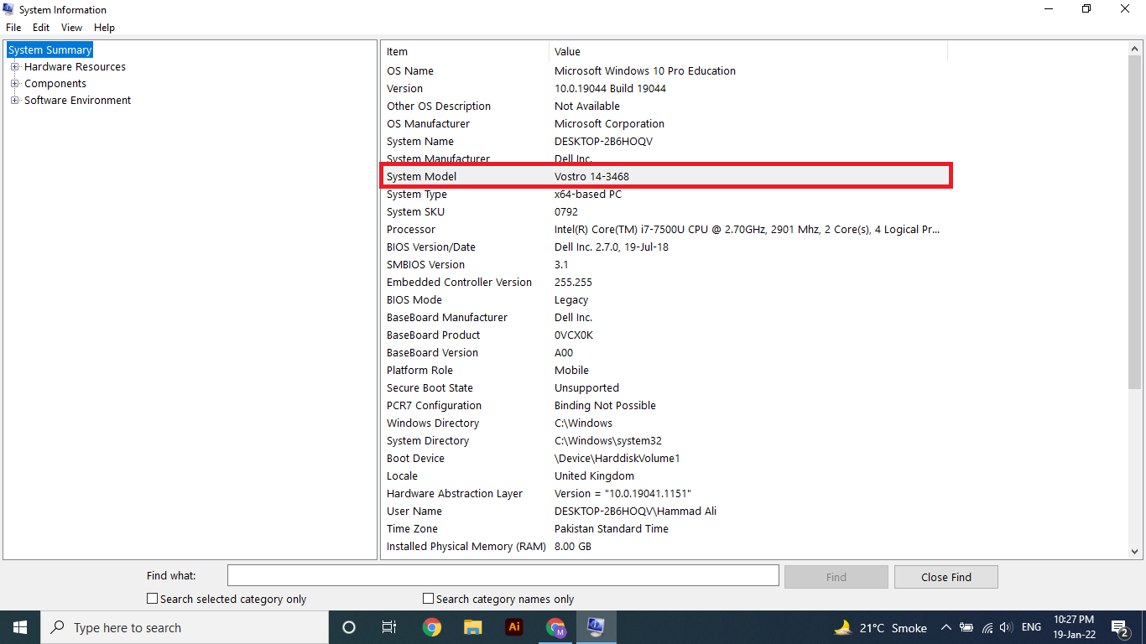
Task: Select the Windows Directory row
Action: tap(665, 423)
